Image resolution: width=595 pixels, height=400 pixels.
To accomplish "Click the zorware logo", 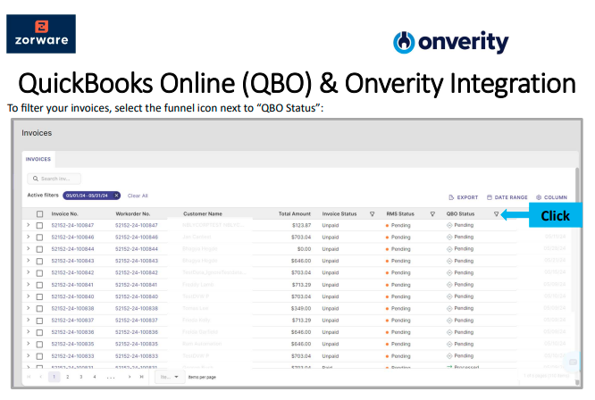I will 41,34.
